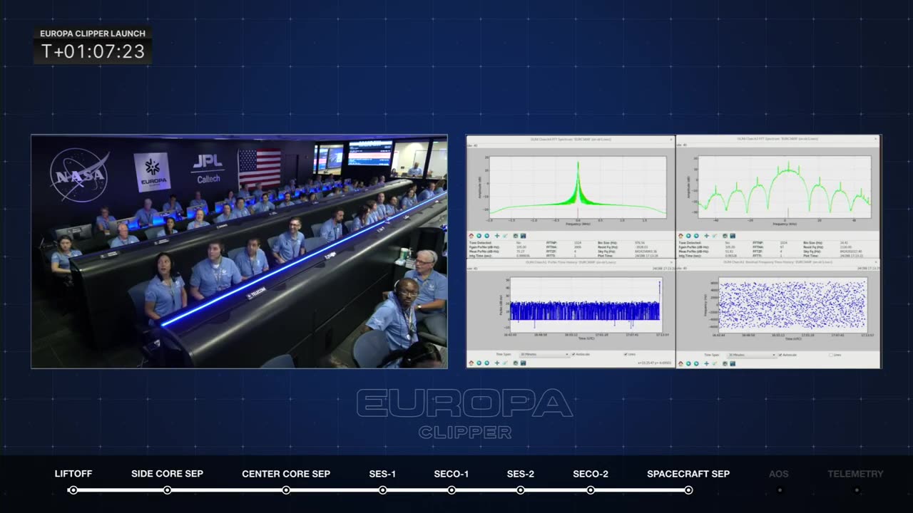Image resolution: width=913 pixels, height=513 pixels.
Task: Click Forward arrow in right FFT Spectrum toolbar
Action: [x=697, y=236]
